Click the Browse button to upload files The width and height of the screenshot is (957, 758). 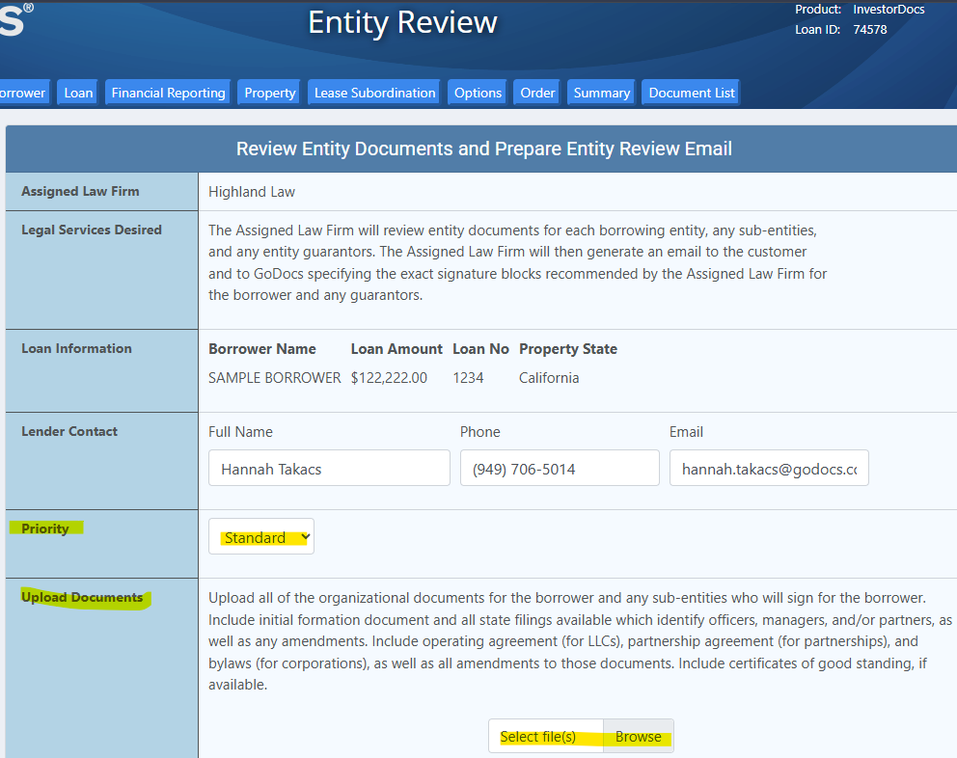[639, 737]
